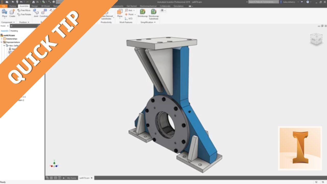The width and height of the screenshot is (327, 184).
Task: Add a browser panel with plus button
Action: click(x=11, y=26)
